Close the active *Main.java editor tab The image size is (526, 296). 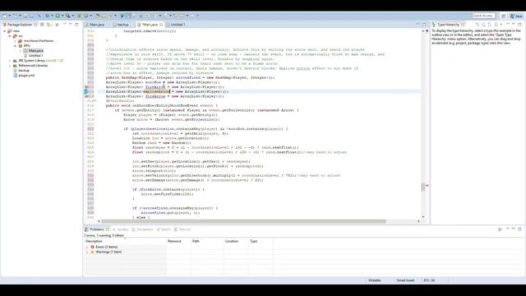pyautogui.click(x=161, y=25)
